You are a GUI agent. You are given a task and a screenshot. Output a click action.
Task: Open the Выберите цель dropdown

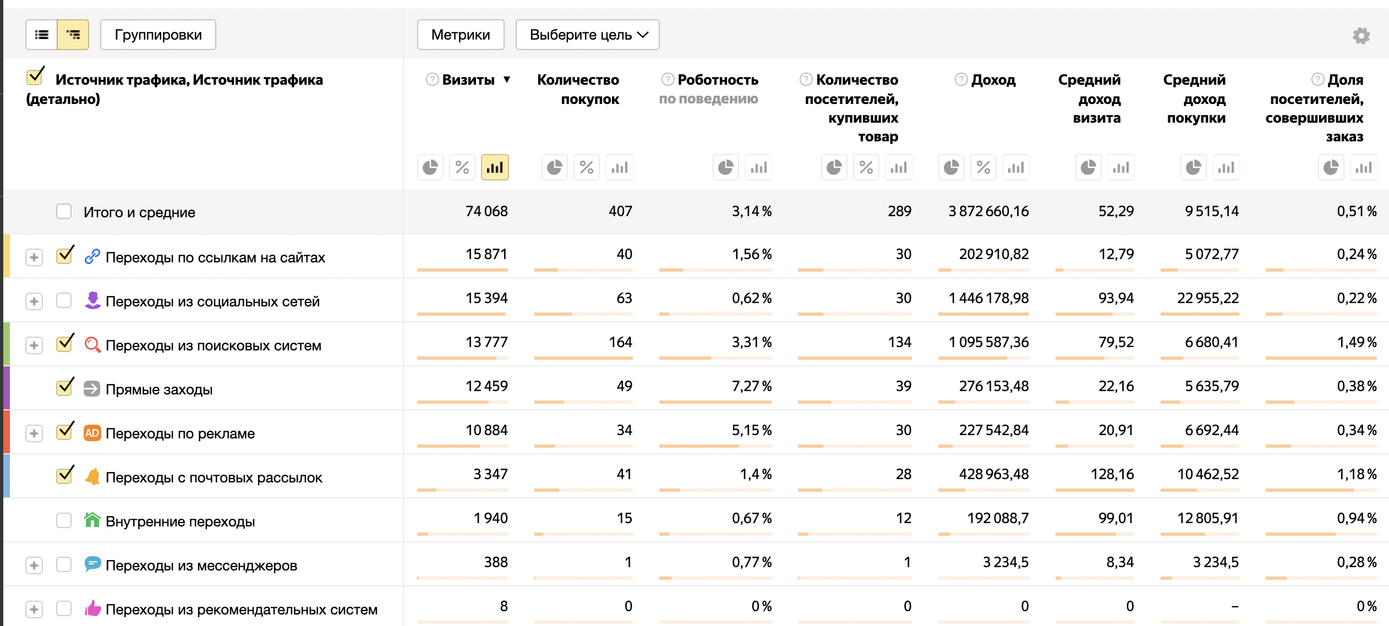tap(587, 35)
